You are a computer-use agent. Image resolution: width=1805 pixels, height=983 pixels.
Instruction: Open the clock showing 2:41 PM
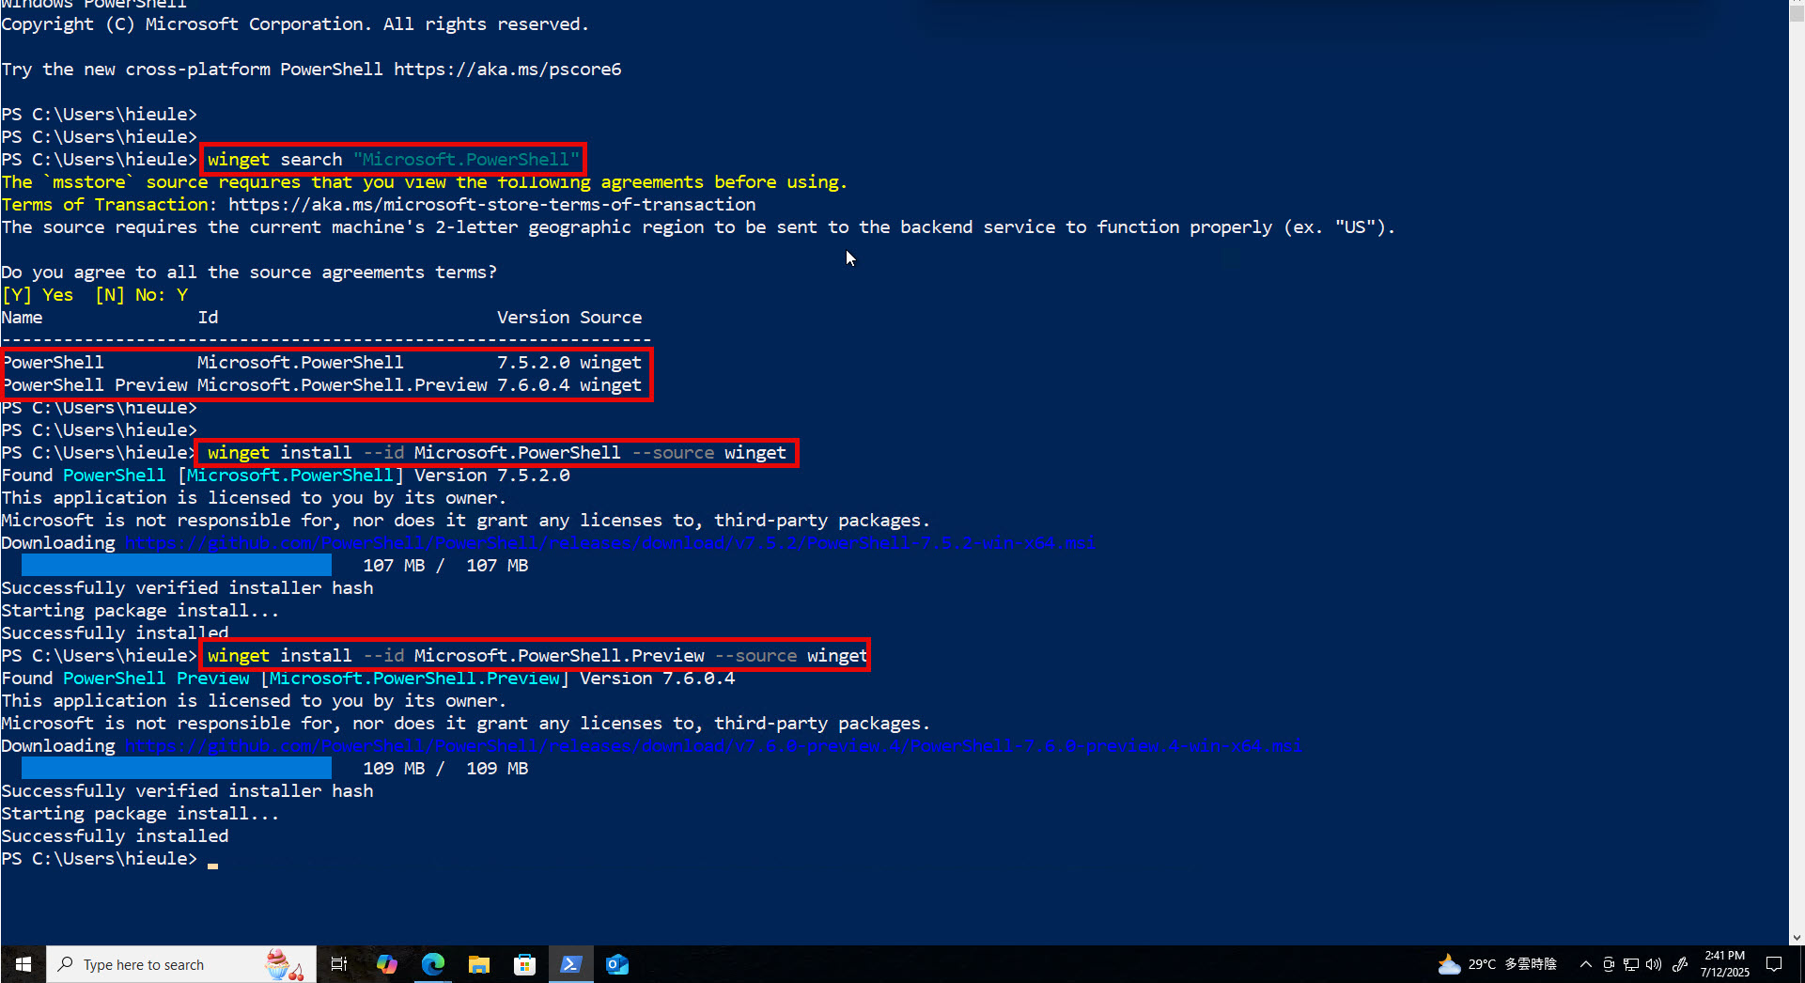coord(1725,964)
